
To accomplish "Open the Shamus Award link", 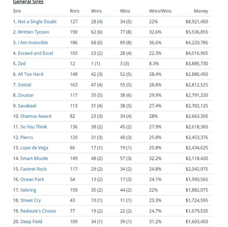I will pyautogui.click(x=36, y=116).
